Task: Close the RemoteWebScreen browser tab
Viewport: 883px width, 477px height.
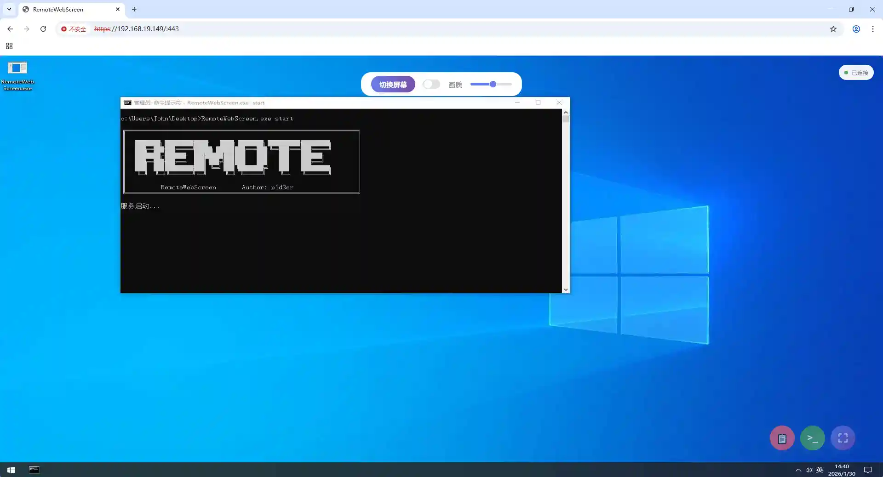Action: pyautogui.click(x=118, y=9)
